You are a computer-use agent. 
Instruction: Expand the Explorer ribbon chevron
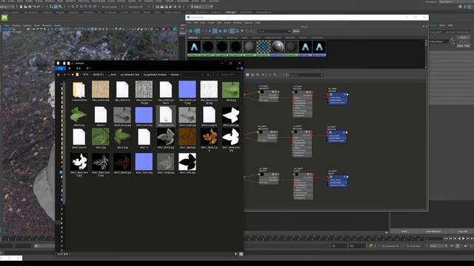(237, 69)
